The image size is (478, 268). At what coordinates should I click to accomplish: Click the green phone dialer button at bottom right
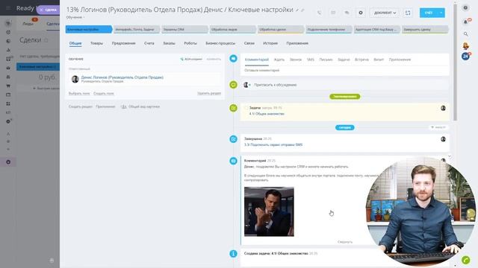pyautogui.click(x=465, y=260)
